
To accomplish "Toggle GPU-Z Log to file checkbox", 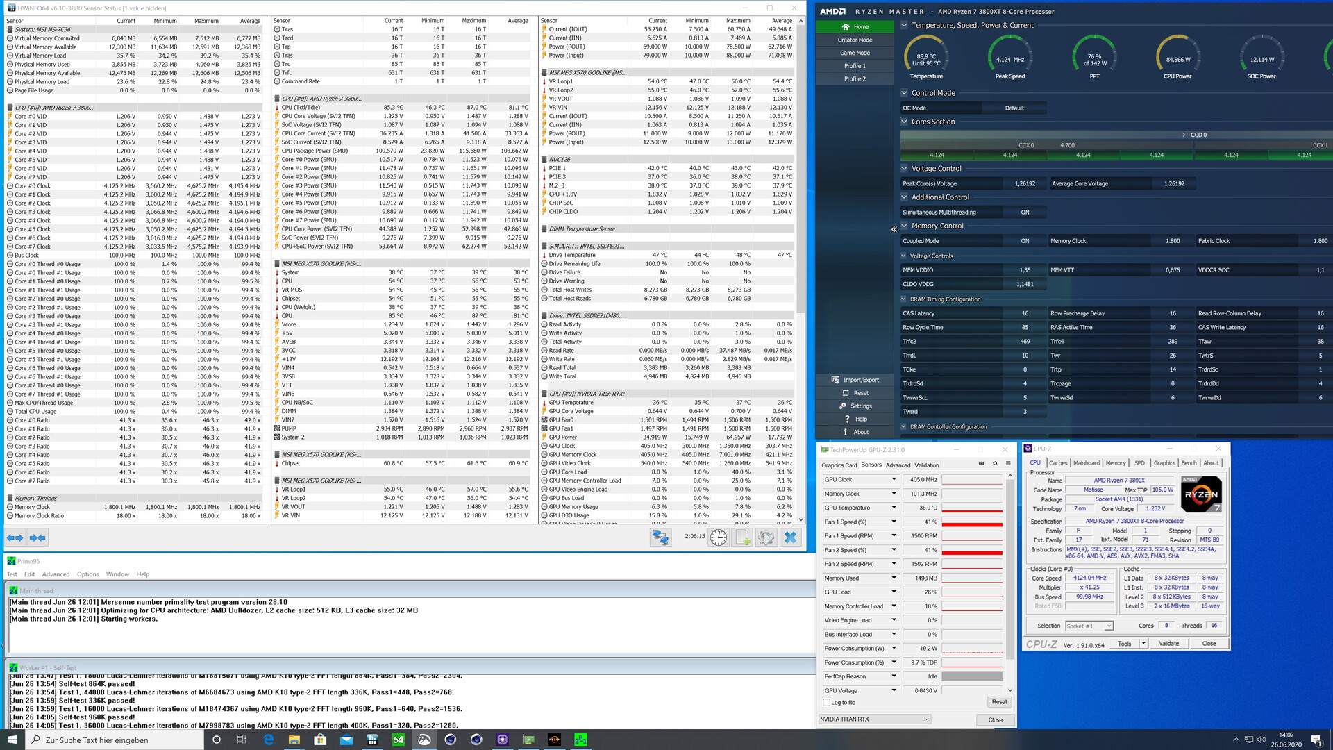I will [x=826, y=703].
